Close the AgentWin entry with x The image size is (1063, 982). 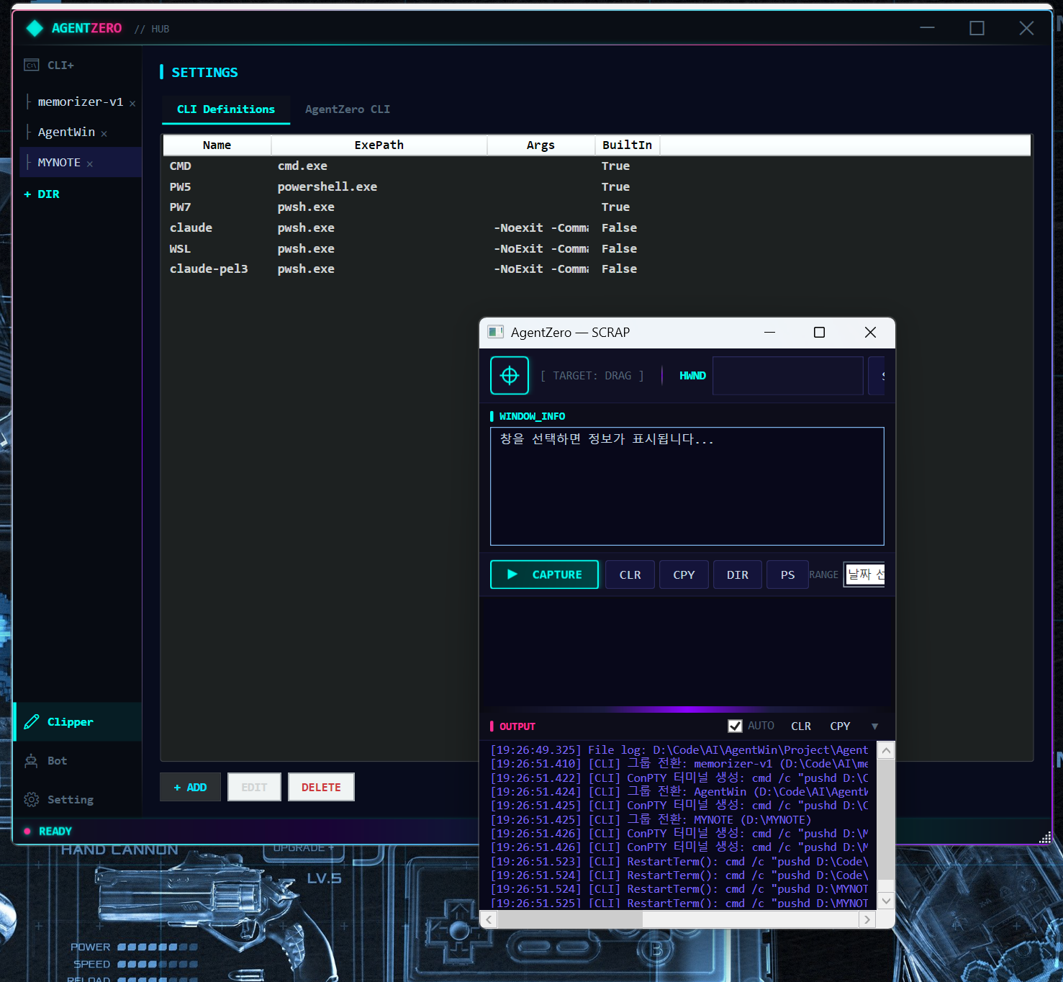(x=104, y=134)
